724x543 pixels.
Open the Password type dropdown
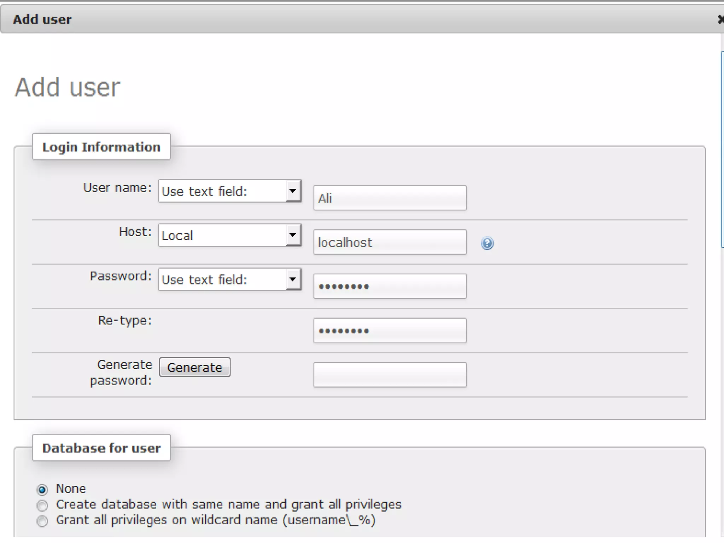[230, 279]
